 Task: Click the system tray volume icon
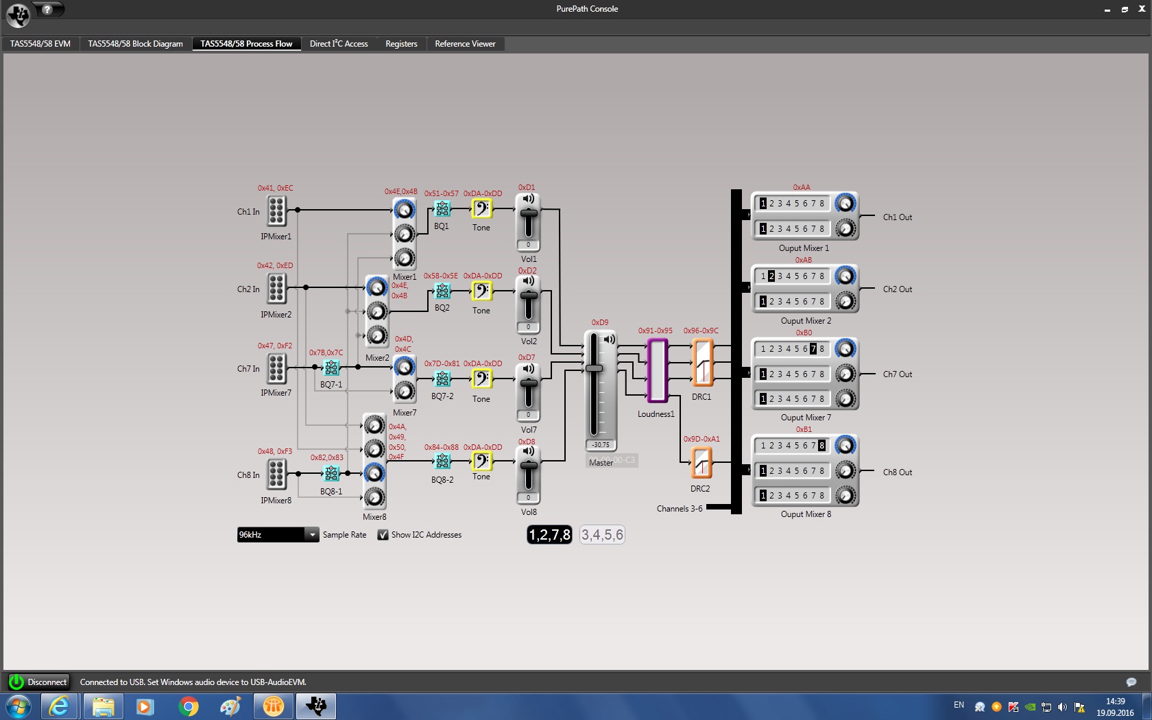[x=1062, y=707]
